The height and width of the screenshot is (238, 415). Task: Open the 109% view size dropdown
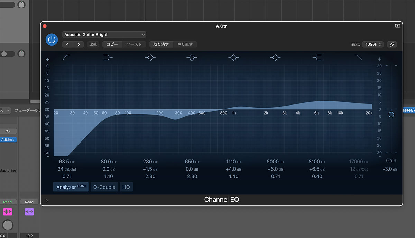[x=372, y=44]
